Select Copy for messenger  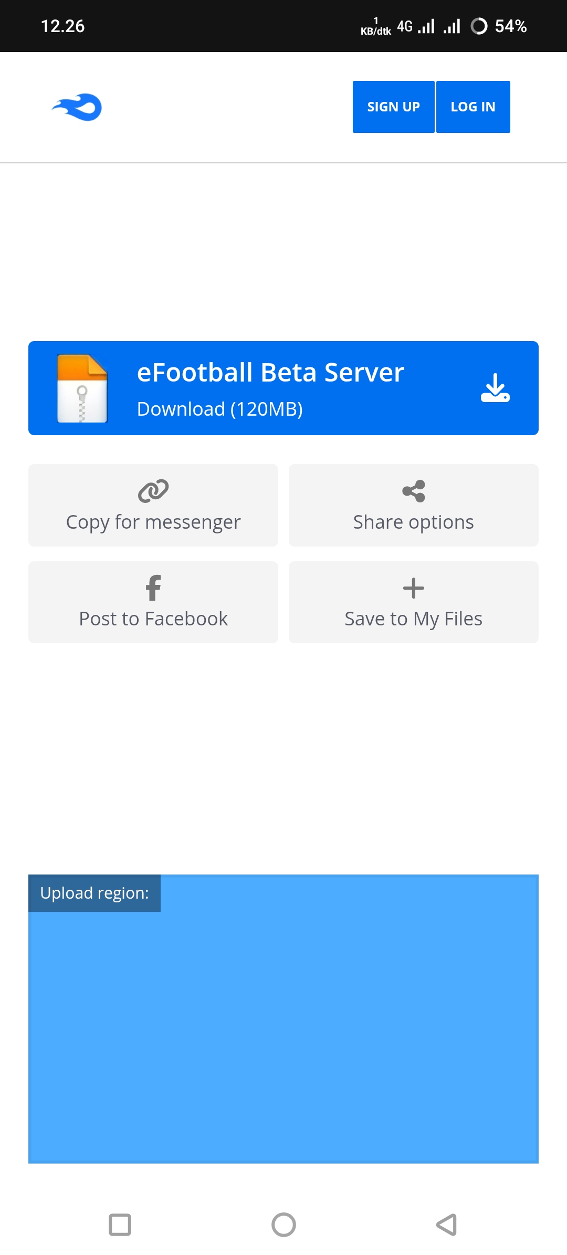[153, 522]
